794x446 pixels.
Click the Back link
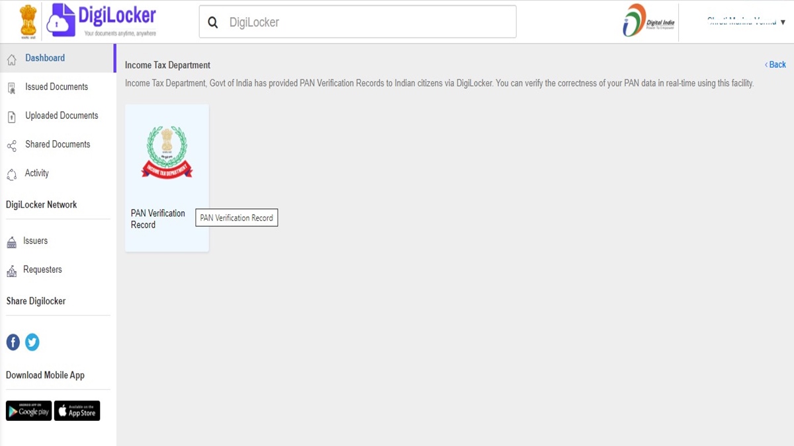pyautogui.click(x=775, y=65)
